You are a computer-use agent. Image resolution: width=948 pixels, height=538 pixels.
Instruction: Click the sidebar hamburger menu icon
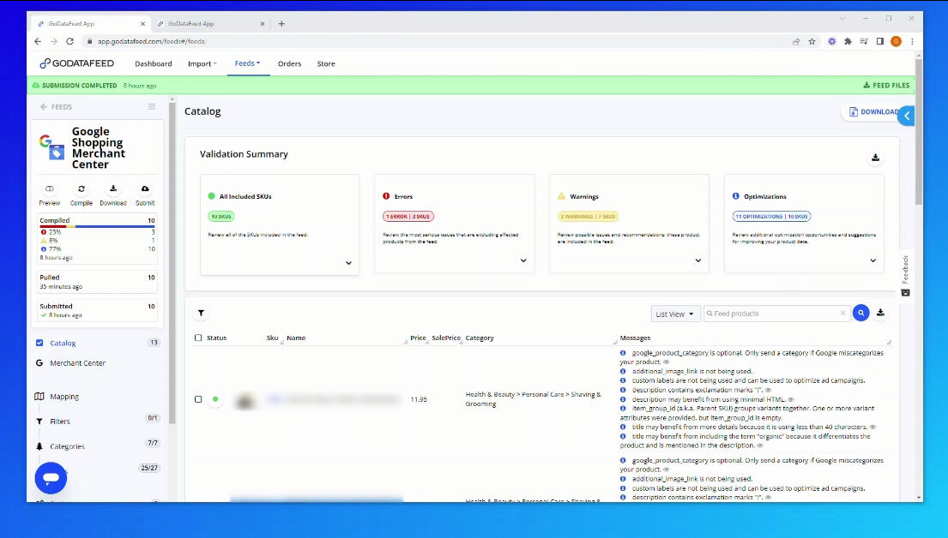152,107
